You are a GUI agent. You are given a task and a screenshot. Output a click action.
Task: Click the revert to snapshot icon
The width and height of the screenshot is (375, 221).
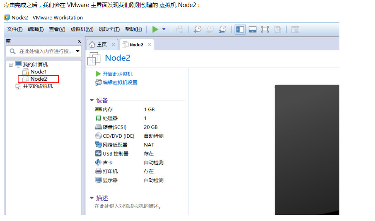tap(210, 29)
